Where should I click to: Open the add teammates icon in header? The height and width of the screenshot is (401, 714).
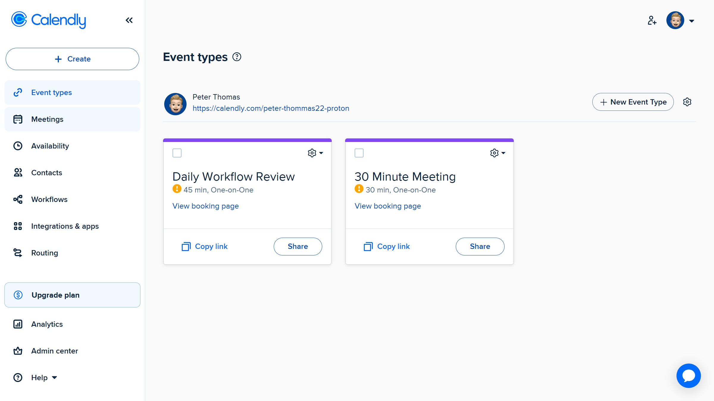[x=652, y=20]
